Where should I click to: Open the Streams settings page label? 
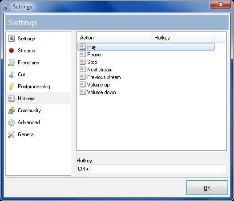26,51
